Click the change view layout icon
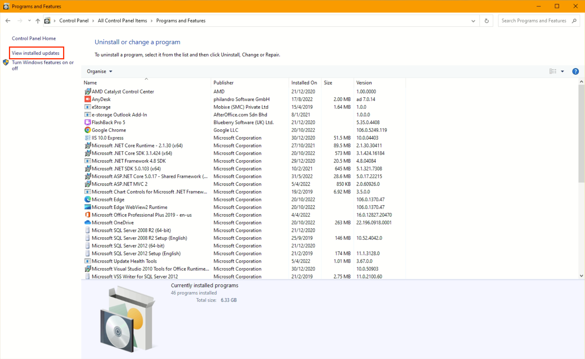 click(x=553, y=71)
